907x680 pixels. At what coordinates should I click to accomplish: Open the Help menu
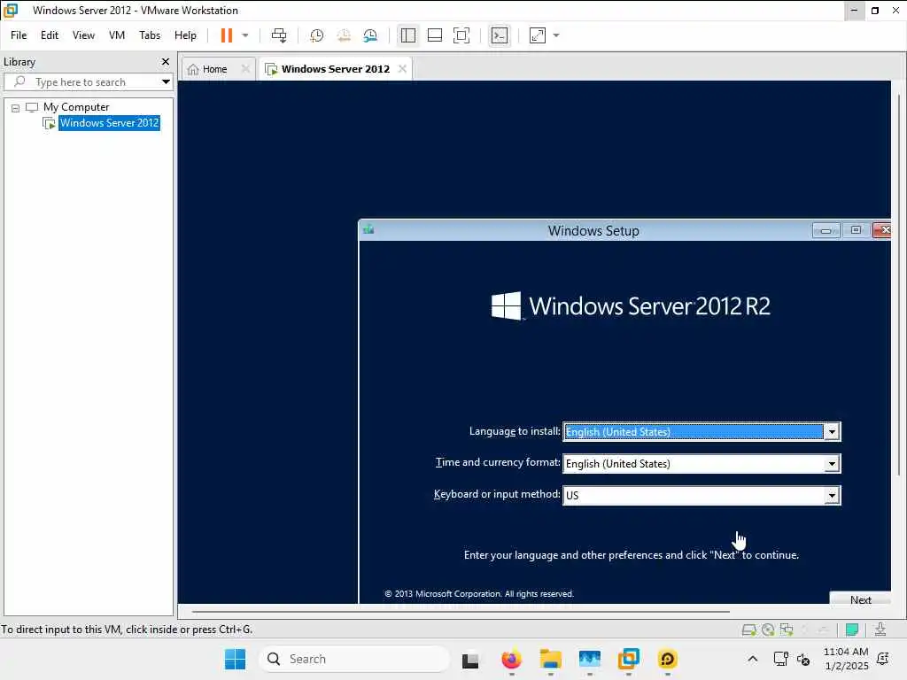(x=185, y=35)
